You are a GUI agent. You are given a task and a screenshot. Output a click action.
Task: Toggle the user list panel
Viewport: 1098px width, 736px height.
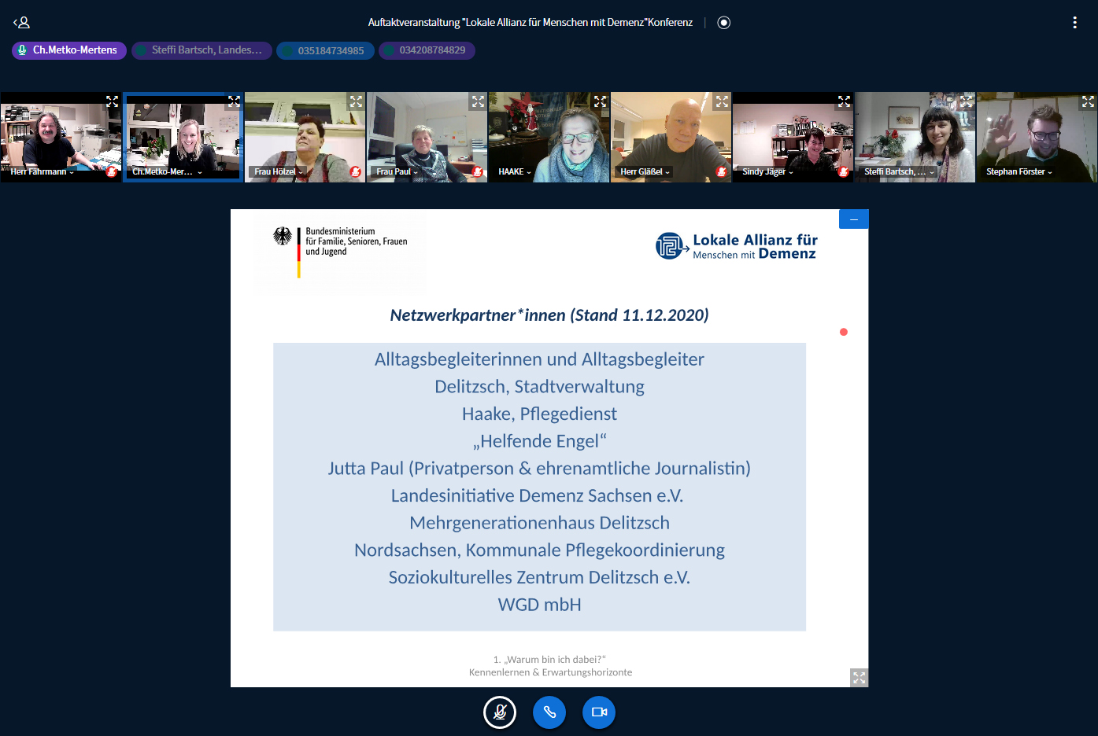coord(22,23)
